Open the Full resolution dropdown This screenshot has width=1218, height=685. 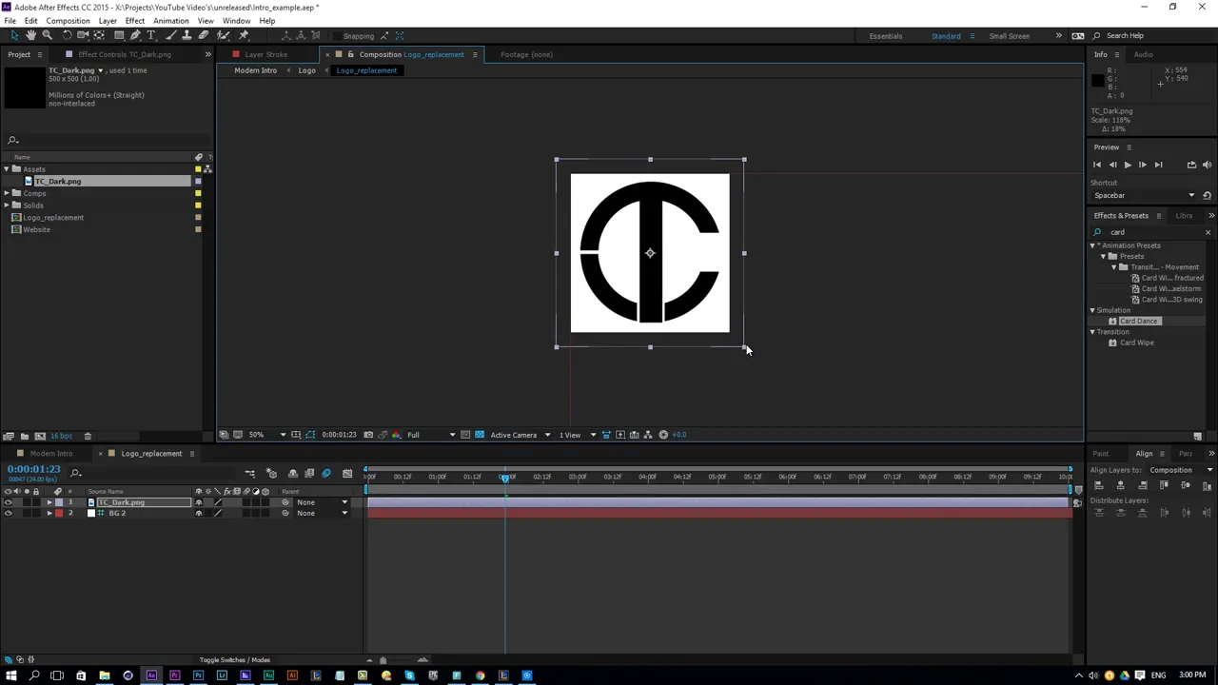tap(431, 435)
